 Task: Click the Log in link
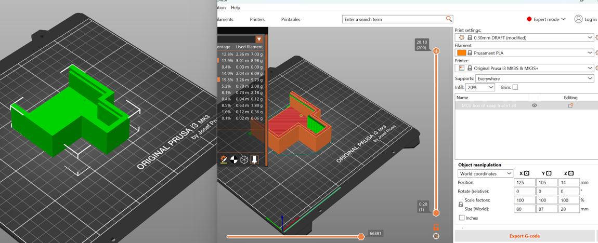point(591,19)
